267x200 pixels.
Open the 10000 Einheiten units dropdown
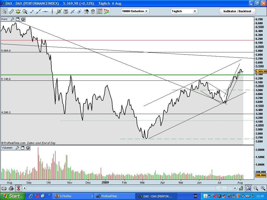pyautogui.click(x=135, y=11)
